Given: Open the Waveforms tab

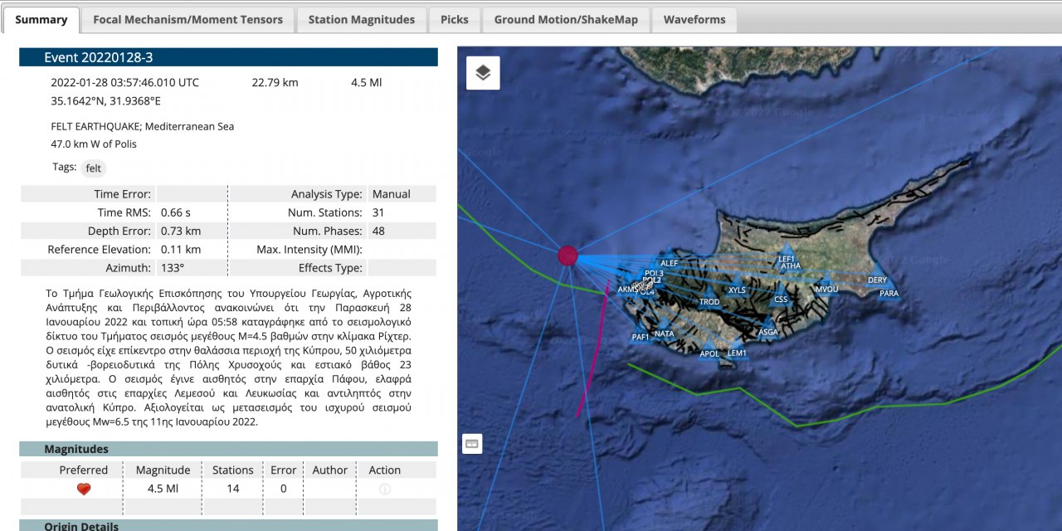Looking at the screenshot, I should point(694,20).
